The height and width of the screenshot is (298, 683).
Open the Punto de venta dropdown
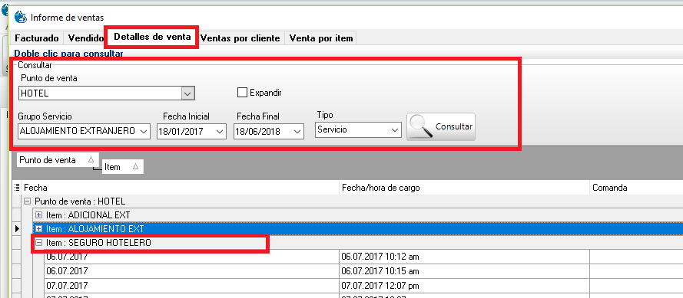click(187, 93)
